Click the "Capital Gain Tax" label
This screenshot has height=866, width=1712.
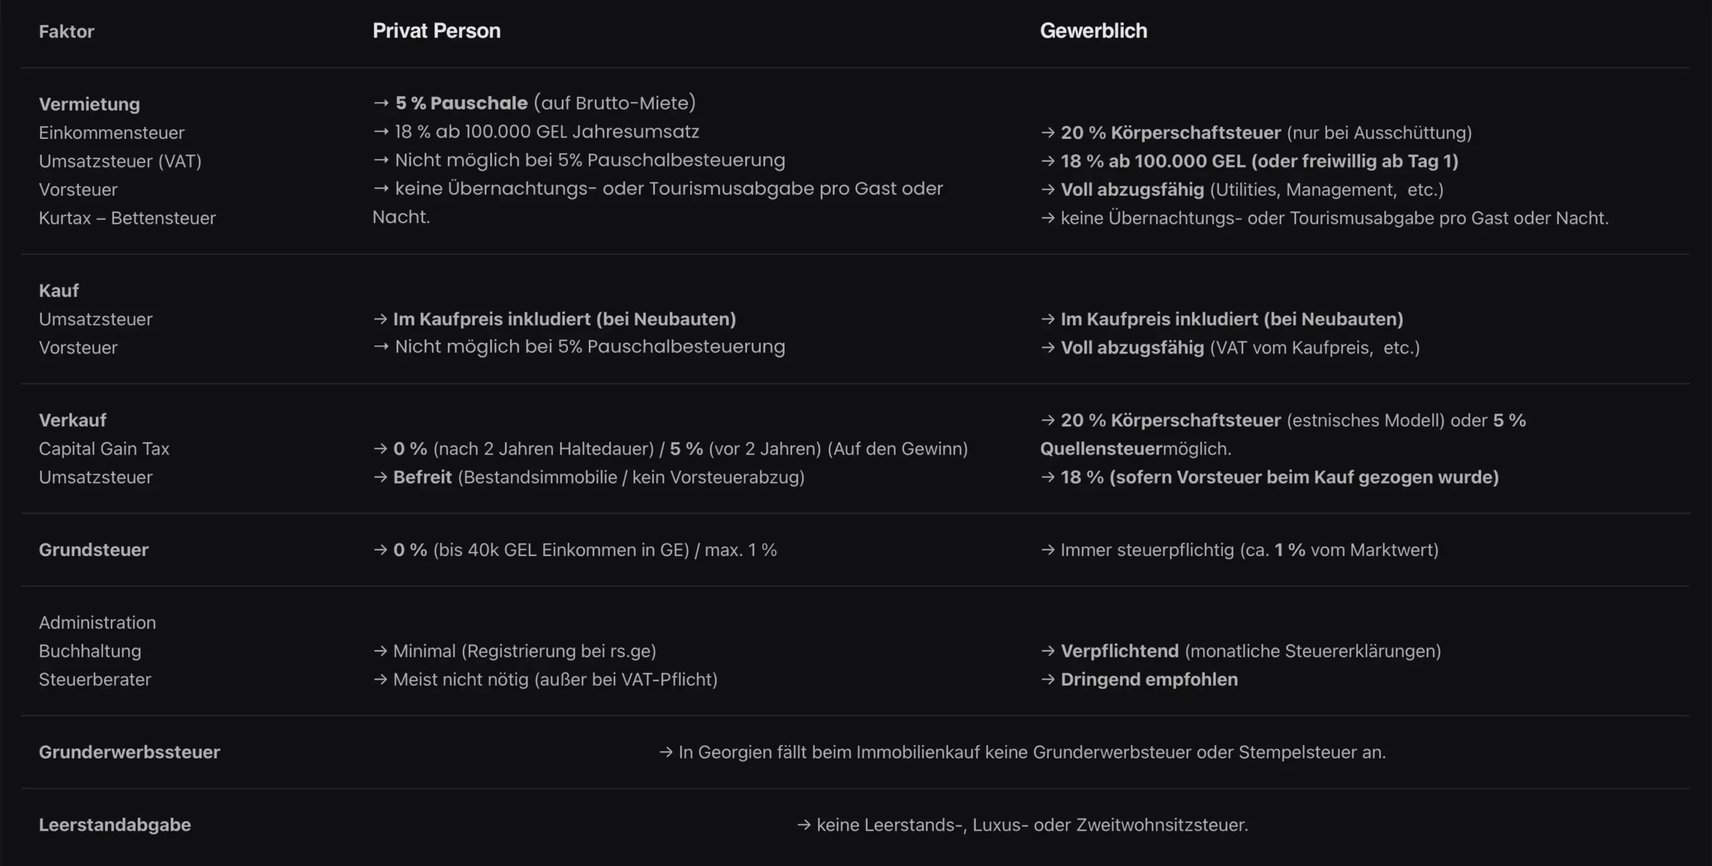click(x=104, y=449)
